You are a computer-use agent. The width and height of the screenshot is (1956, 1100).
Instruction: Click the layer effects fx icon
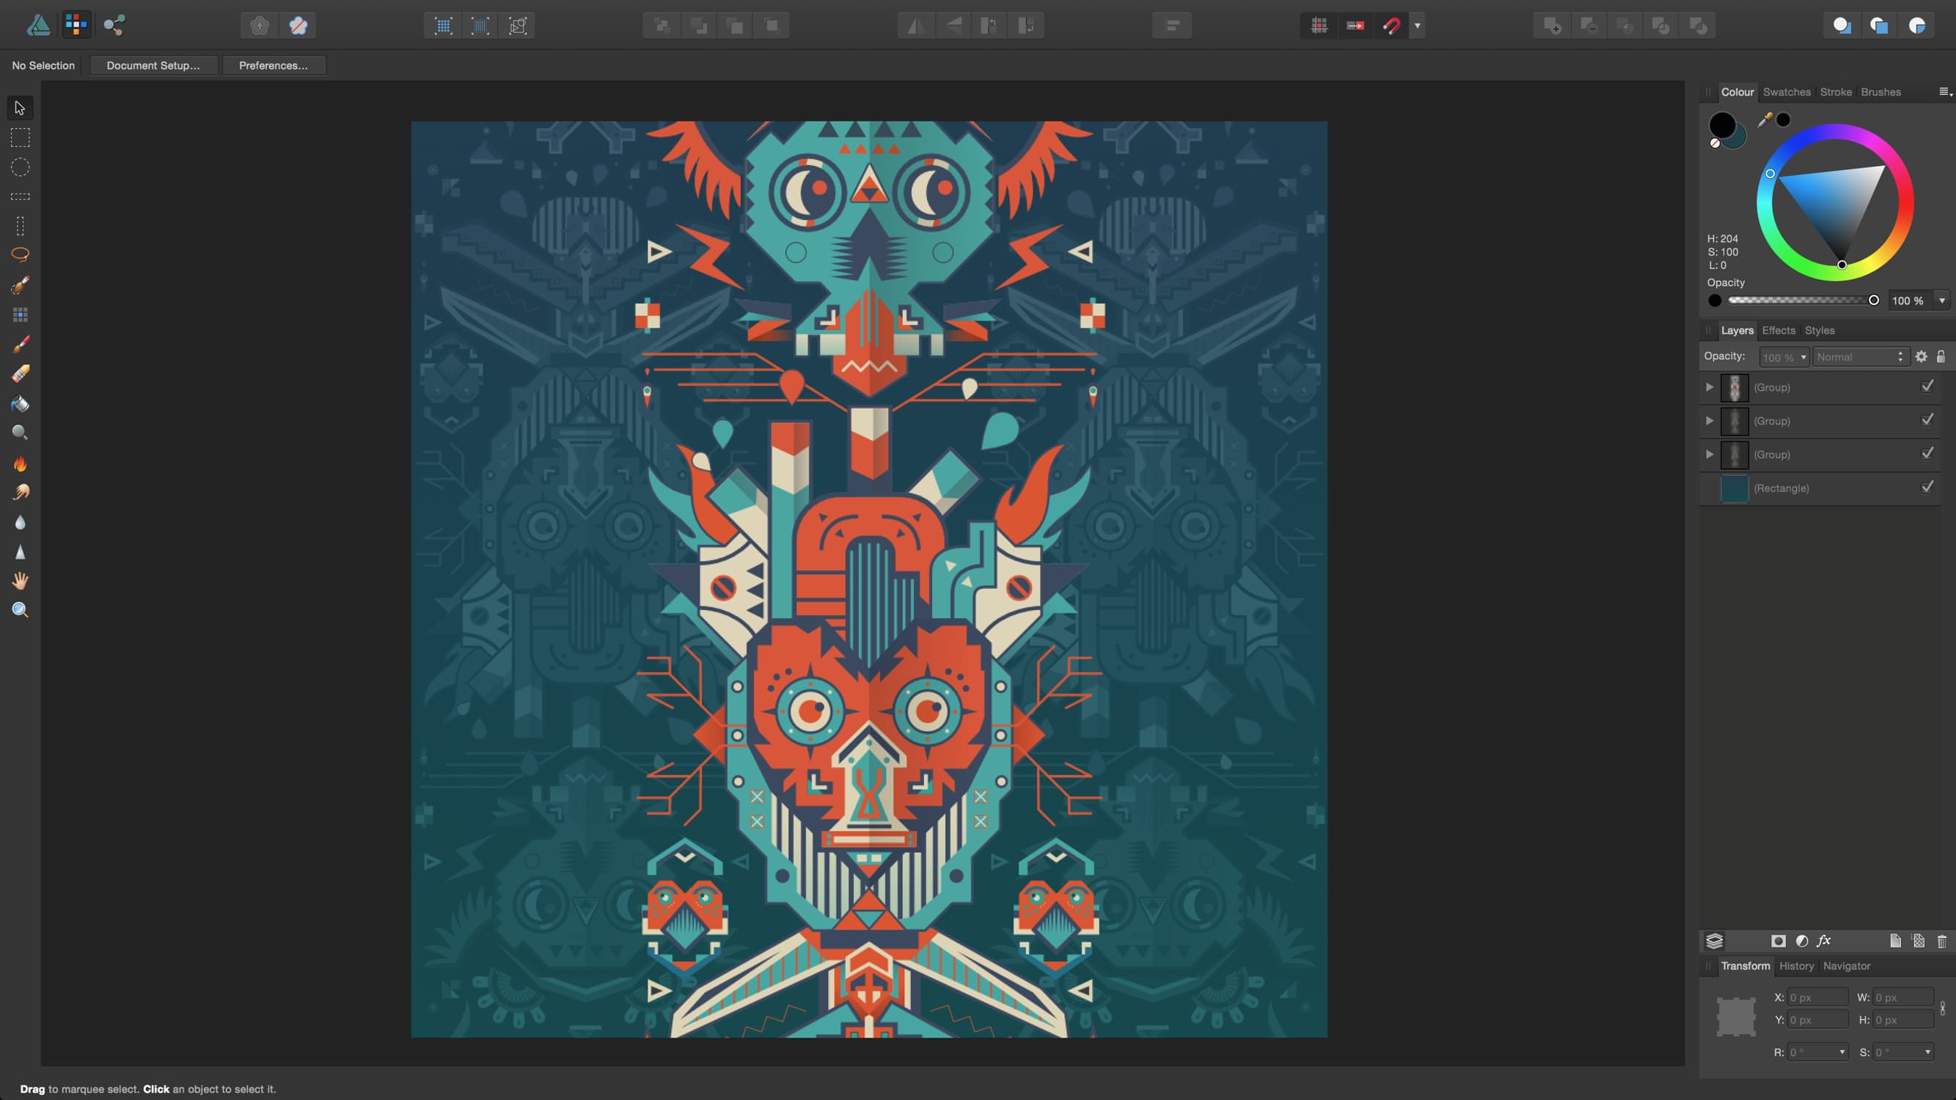click(x=1824, y=941)
